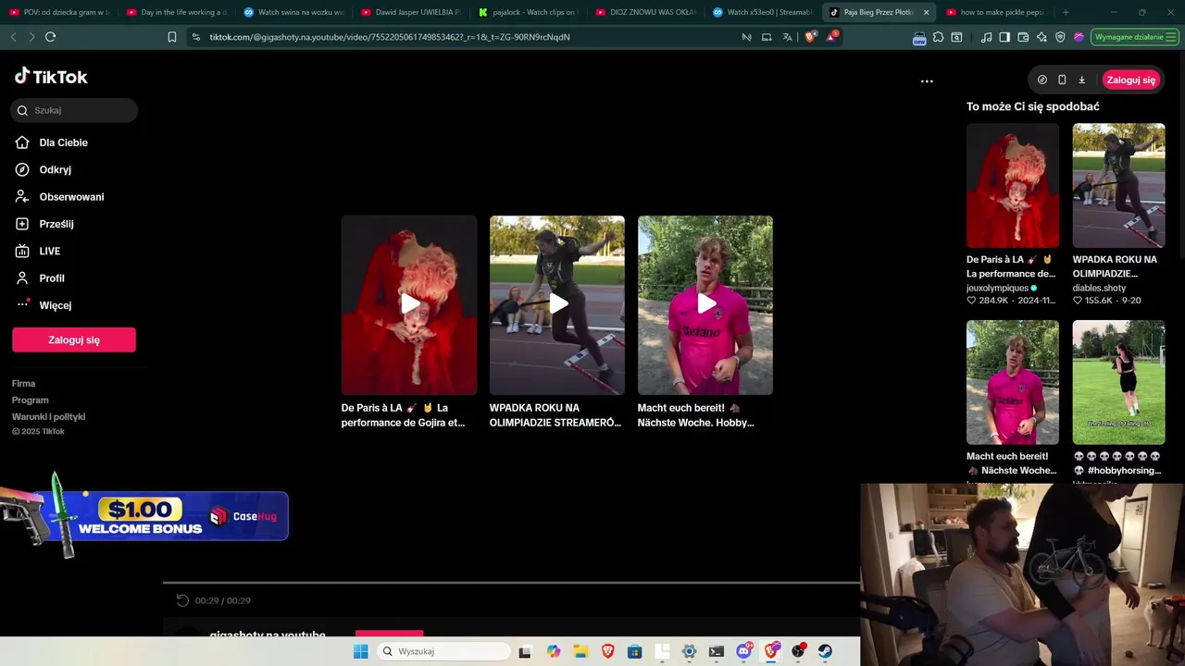Switch to the Watch x53eo0 Streamable tab

[762, 12]
